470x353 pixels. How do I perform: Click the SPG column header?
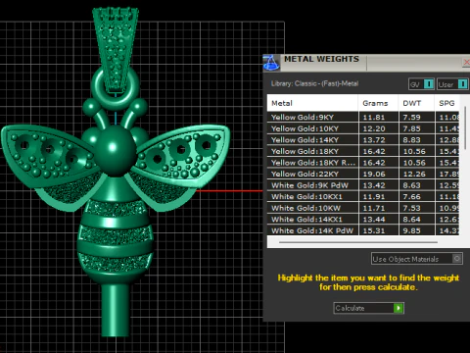tap(446, 103)
